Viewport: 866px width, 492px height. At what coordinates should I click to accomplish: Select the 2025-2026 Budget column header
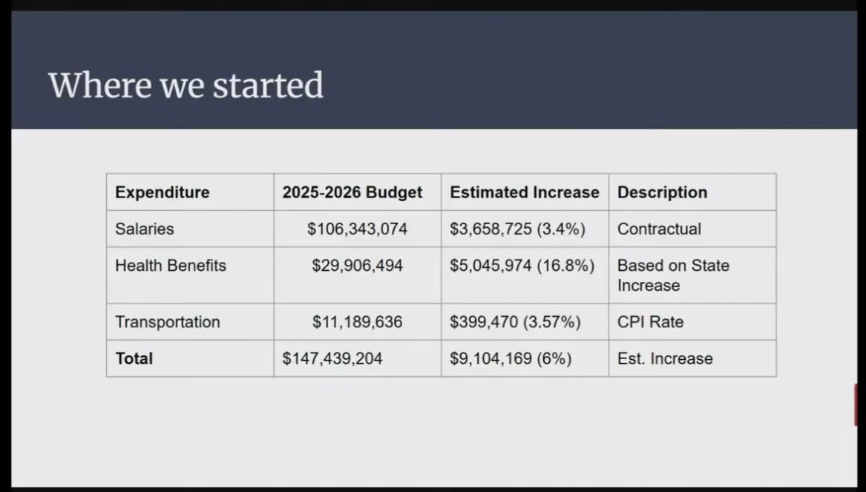coord(358,192)
